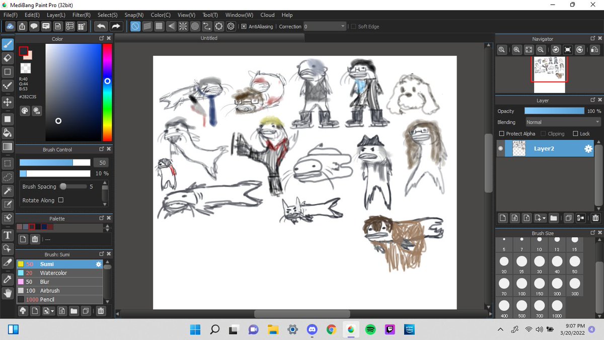The height and width of the screenshot is (340, 604).
Task: Select the Move tool
Action: tap(8, 102)
